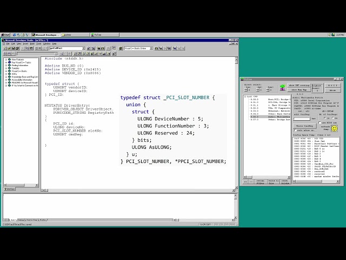Click the code editor vertical scrollbar
The width and height of the screenshot is (346, 260).
236,123
